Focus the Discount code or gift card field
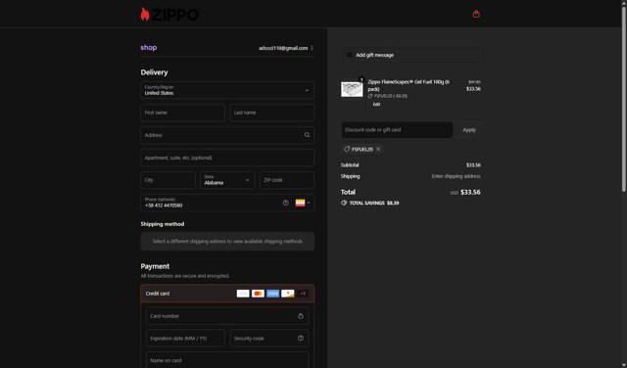 397,130
